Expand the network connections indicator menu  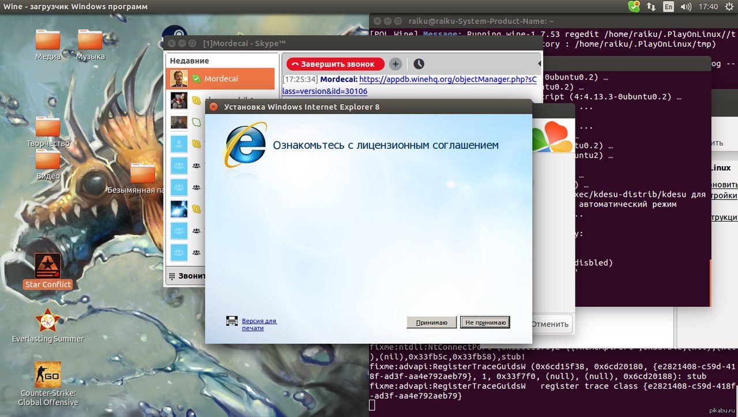651,7
